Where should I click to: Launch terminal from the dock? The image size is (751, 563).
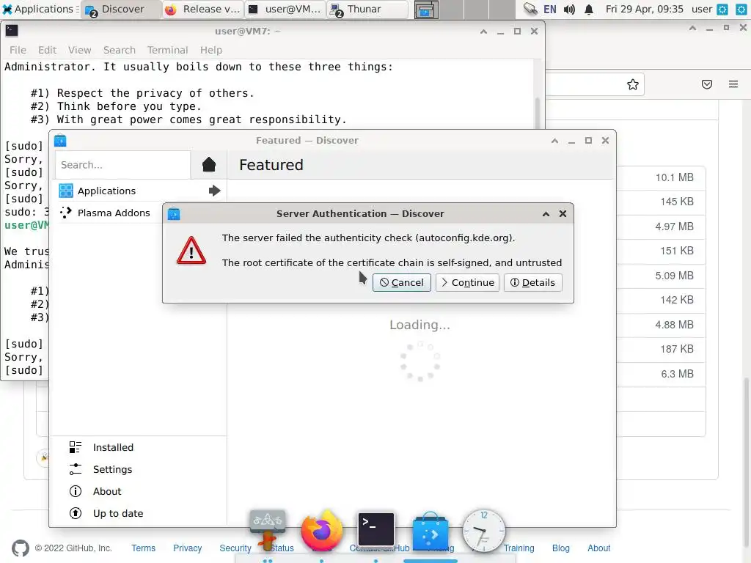[x=376, y=529]
